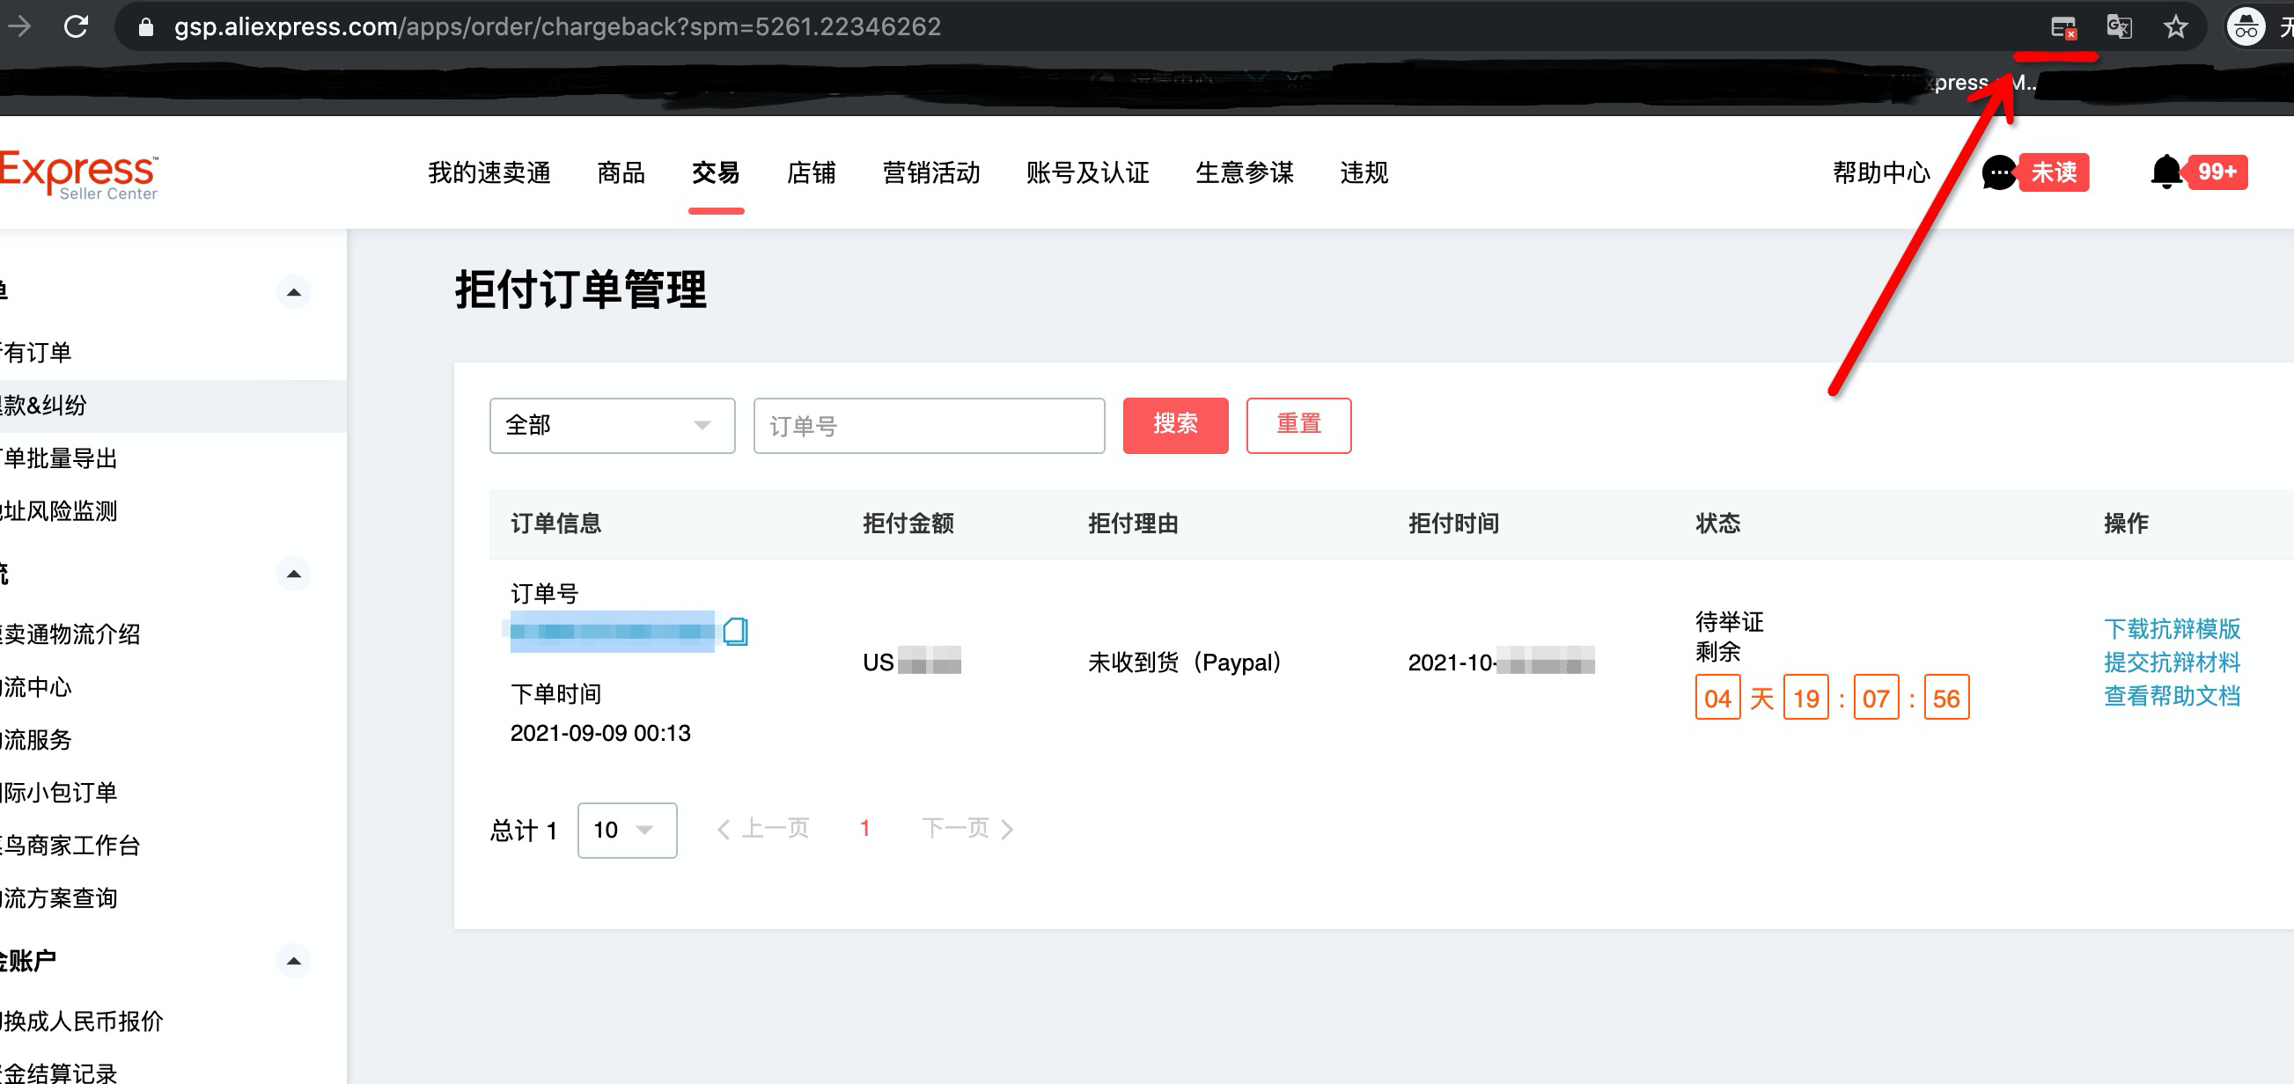This screenshot has width=2294, height=1084.
Task: Click the browser forward arrow
Action: [x=18, y=26]
